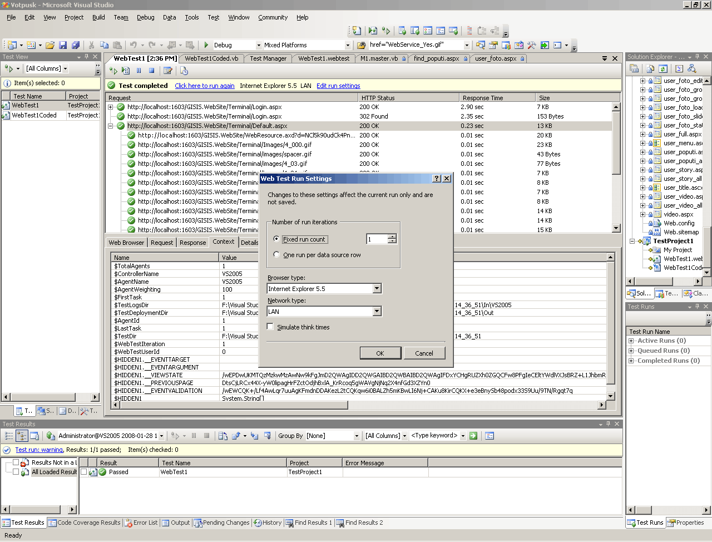The height and width of the screenshot is (542, 712).
Task: Click the fixed run count number field
Action: [x=377, y=239]
